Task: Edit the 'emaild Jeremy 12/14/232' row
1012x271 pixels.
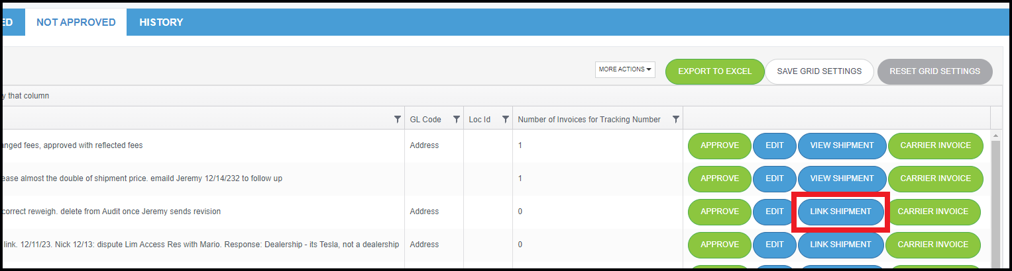Action: pyautogui.click(x=775, y=178)
